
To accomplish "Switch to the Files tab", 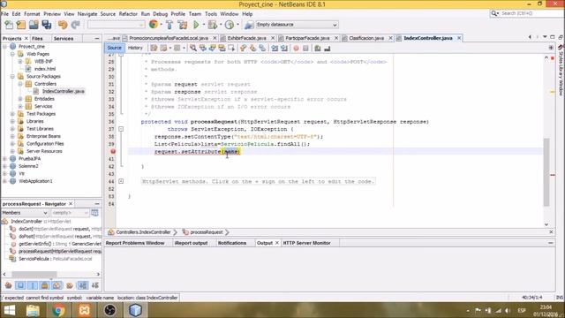I will pyautogui.click(x=37, y=38).
